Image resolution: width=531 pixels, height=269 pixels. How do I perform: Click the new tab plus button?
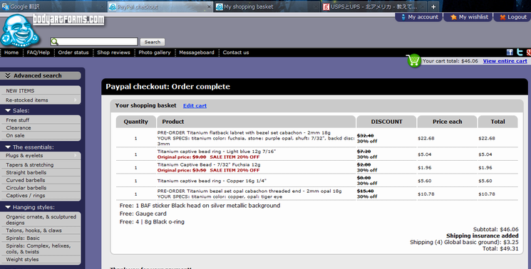pyautogui.click(x=433, y=6)
